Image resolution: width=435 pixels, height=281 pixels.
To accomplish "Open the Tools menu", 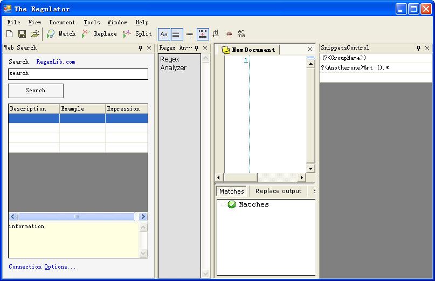I will click(x=92, y=23).
